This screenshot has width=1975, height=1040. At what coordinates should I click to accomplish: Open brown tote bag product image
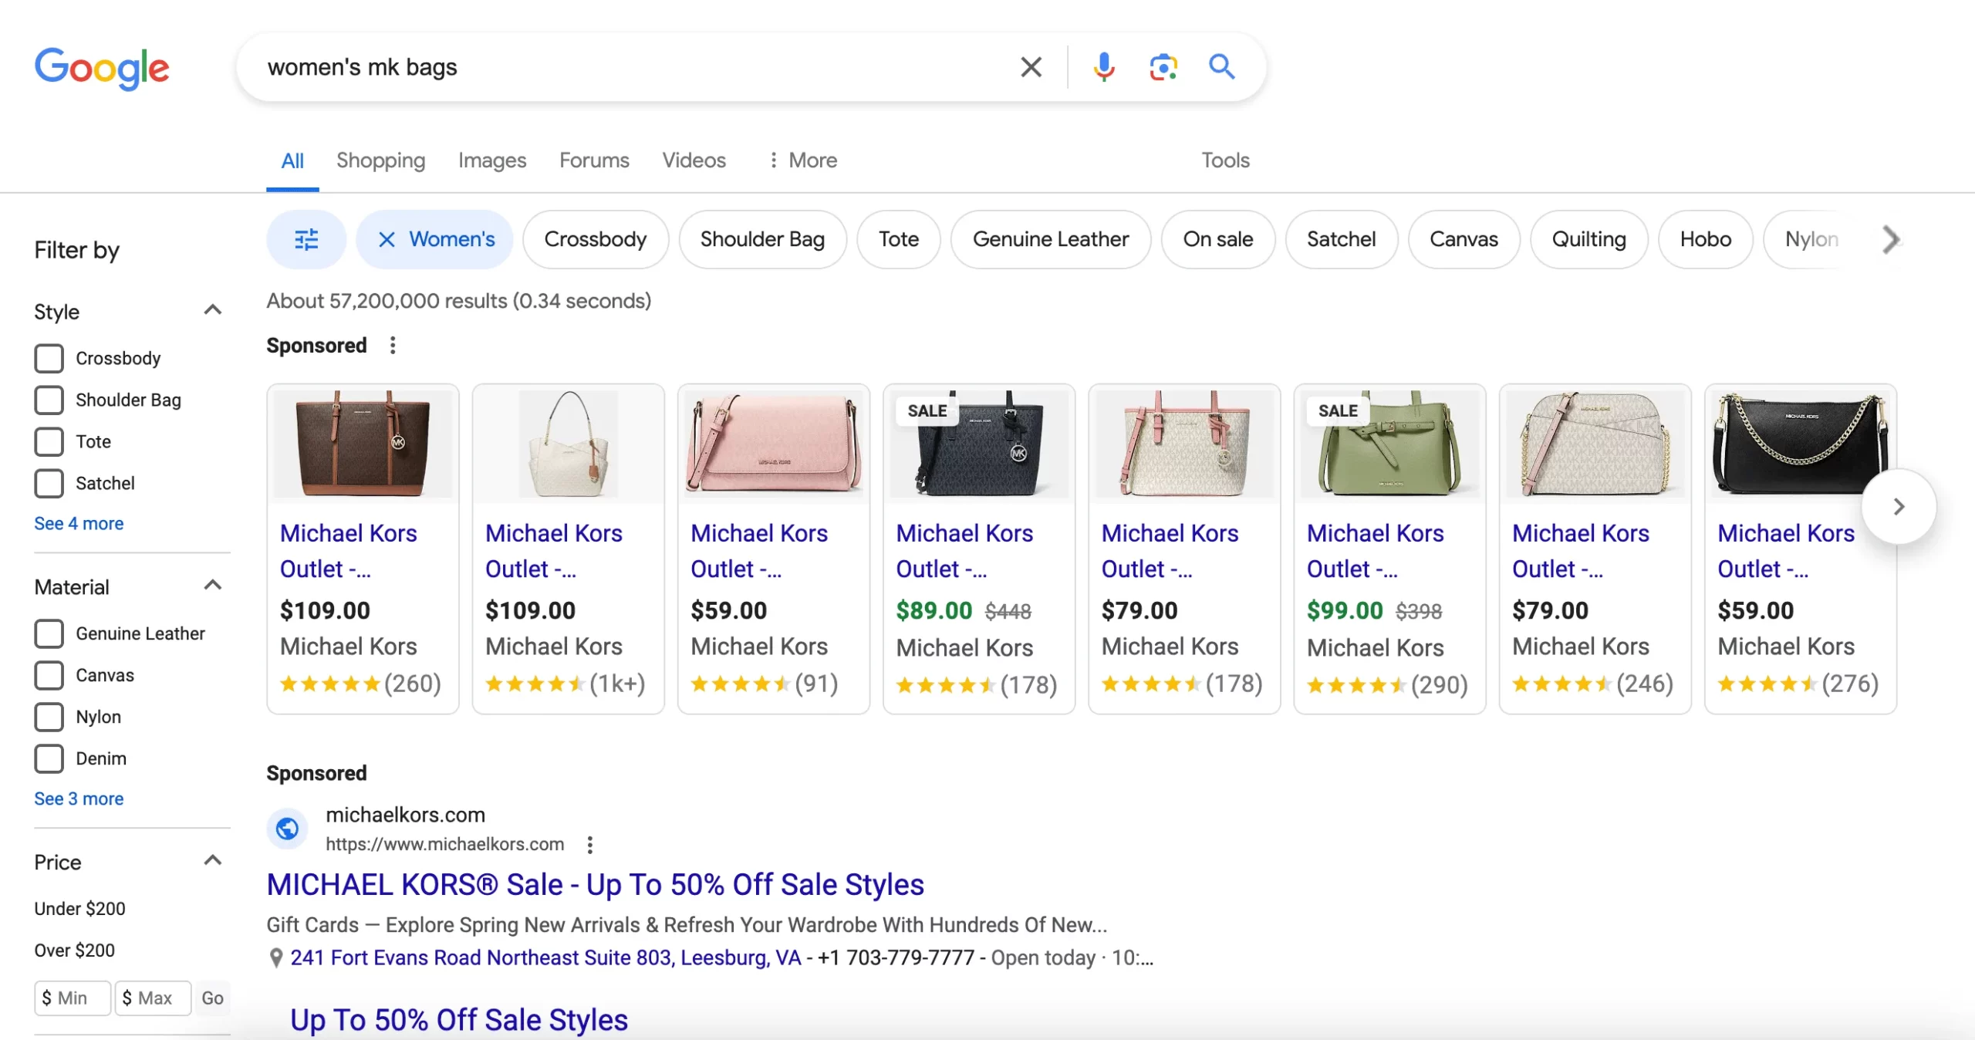[x=363, y=444]
